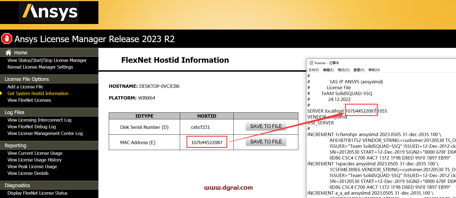Click the HOSTID column header

tap(207, 116)
